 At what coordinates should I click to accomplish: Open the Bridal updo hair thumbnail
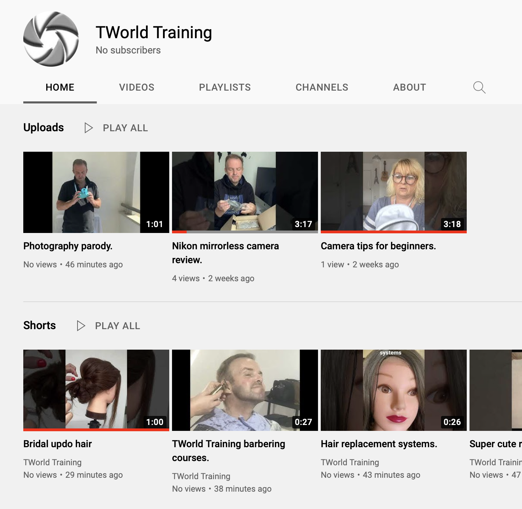point(96,390)
